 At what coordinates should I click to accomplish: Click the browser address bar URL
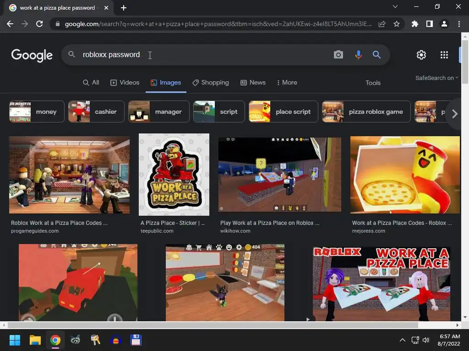tap(218, 24)
